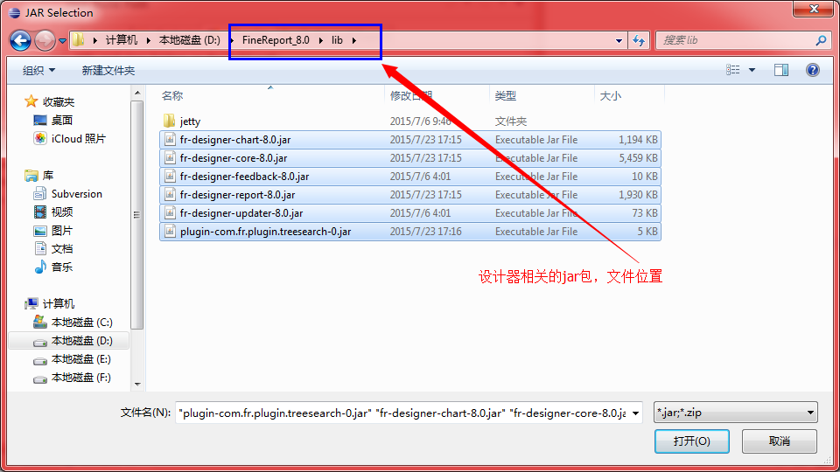Screen dimensions: 840x472
Task: Click navigation pane scroll down arrow
Action: [x=137, y=385]
